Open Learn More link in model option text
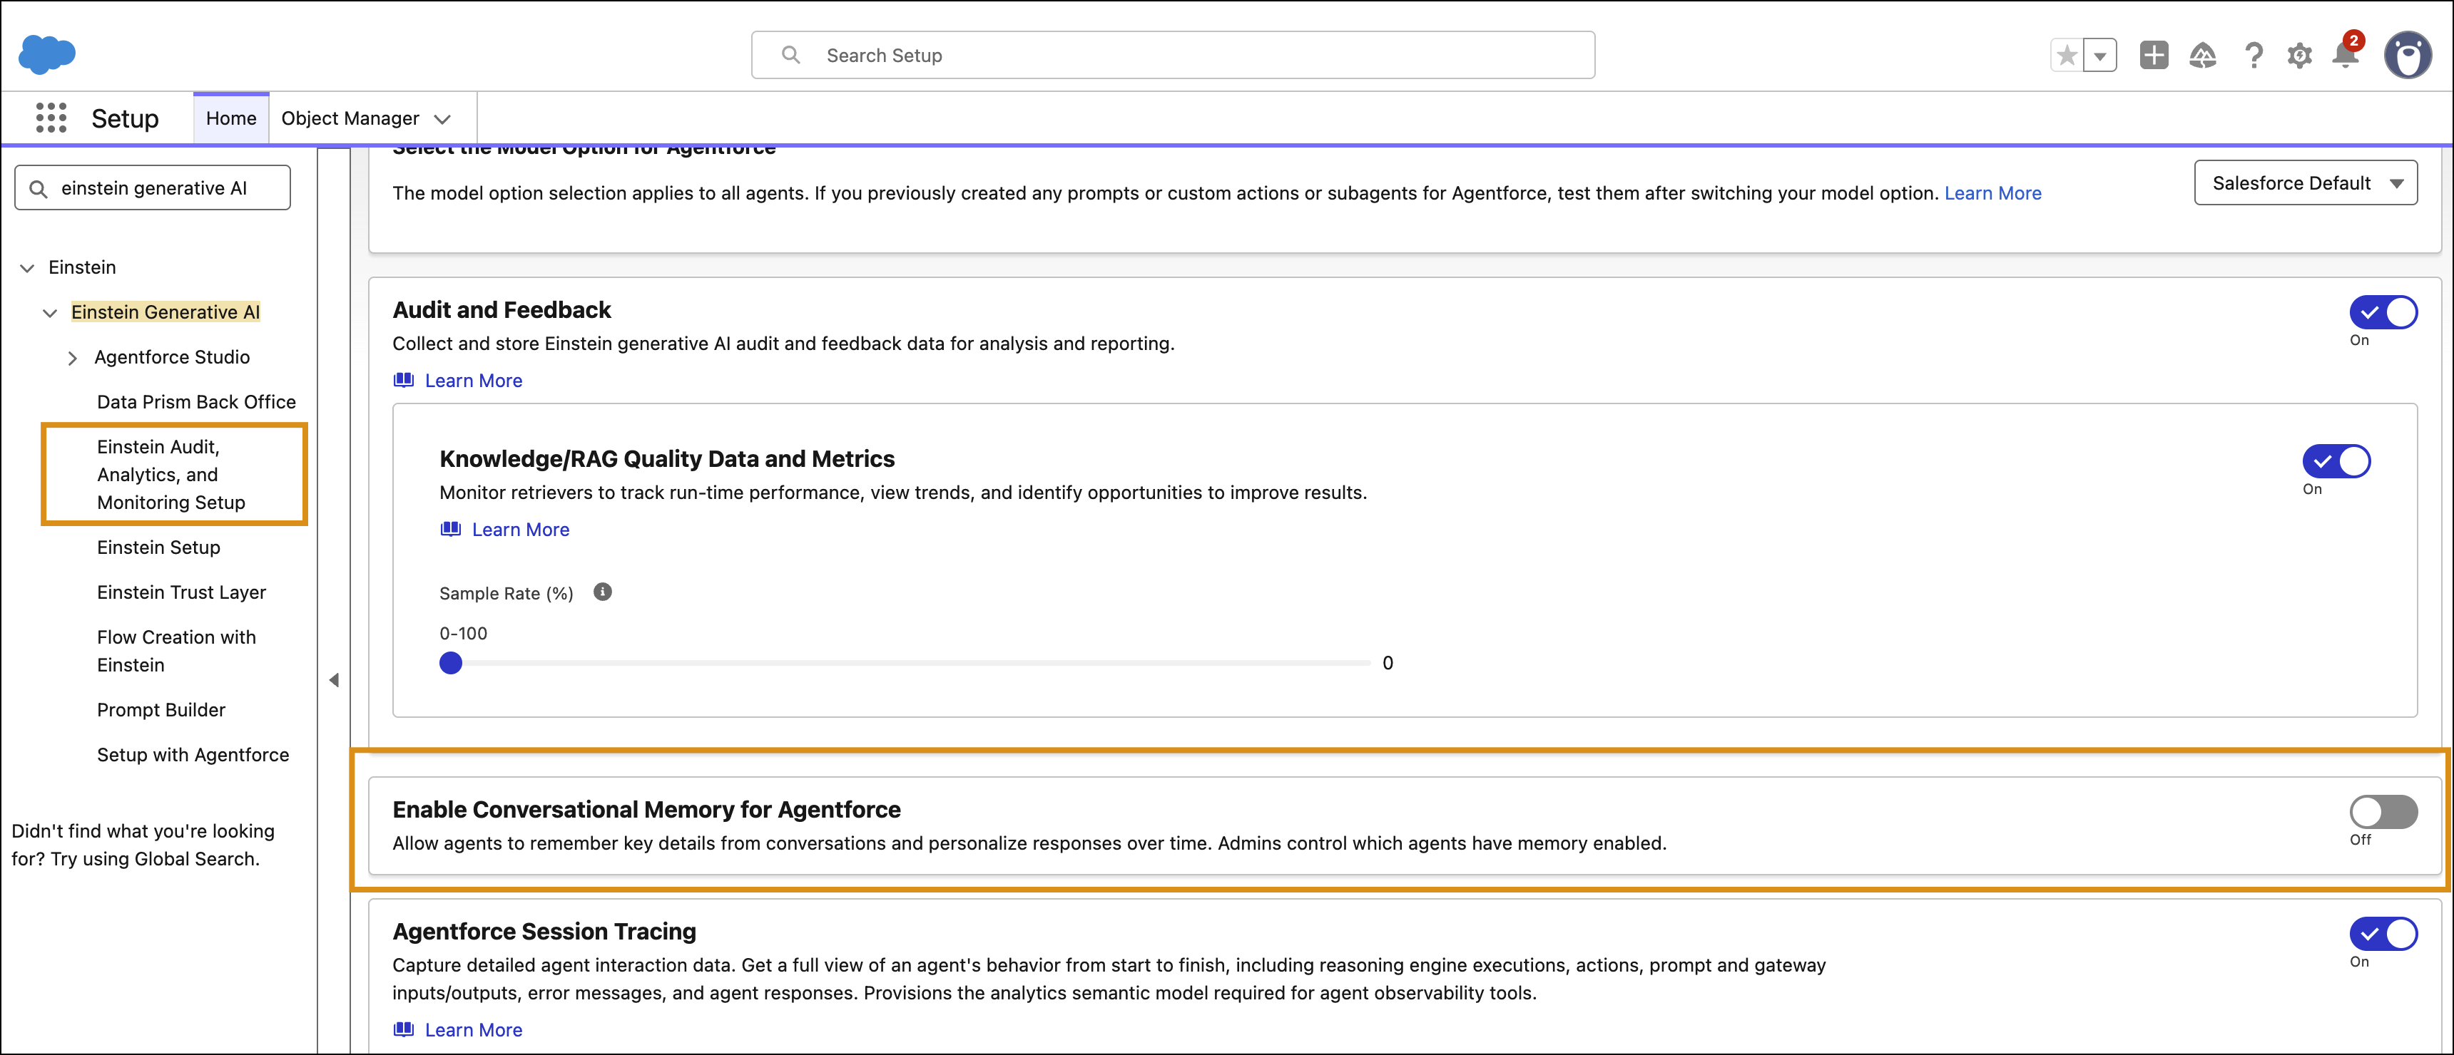2454x1055 pixels. coord(1993,193)
